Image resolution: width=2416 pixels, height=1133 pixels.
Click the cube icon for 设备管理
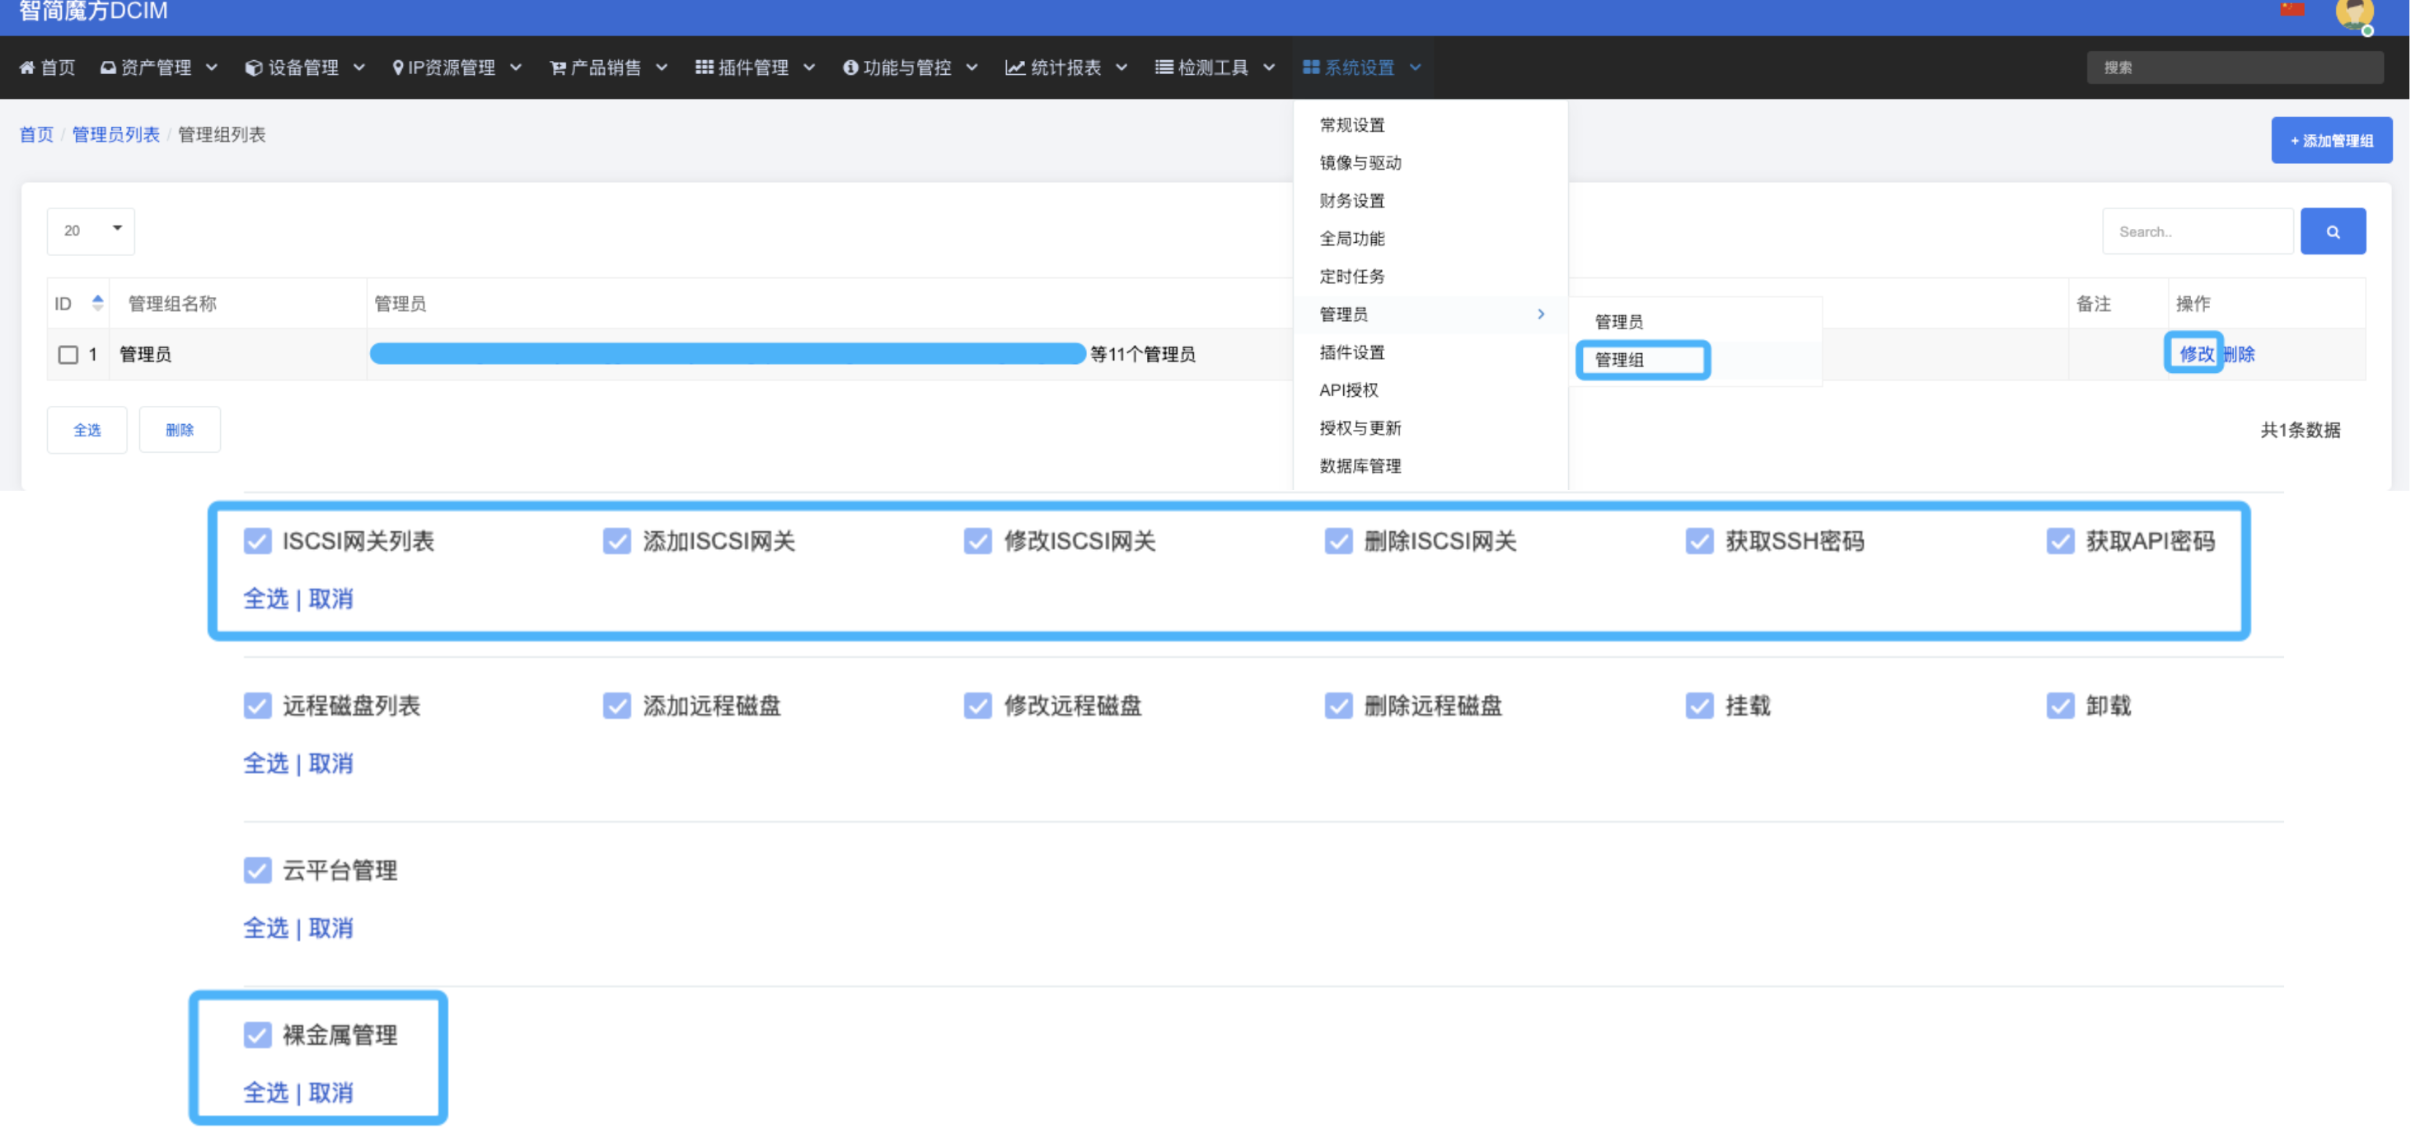tap(253, 68)
